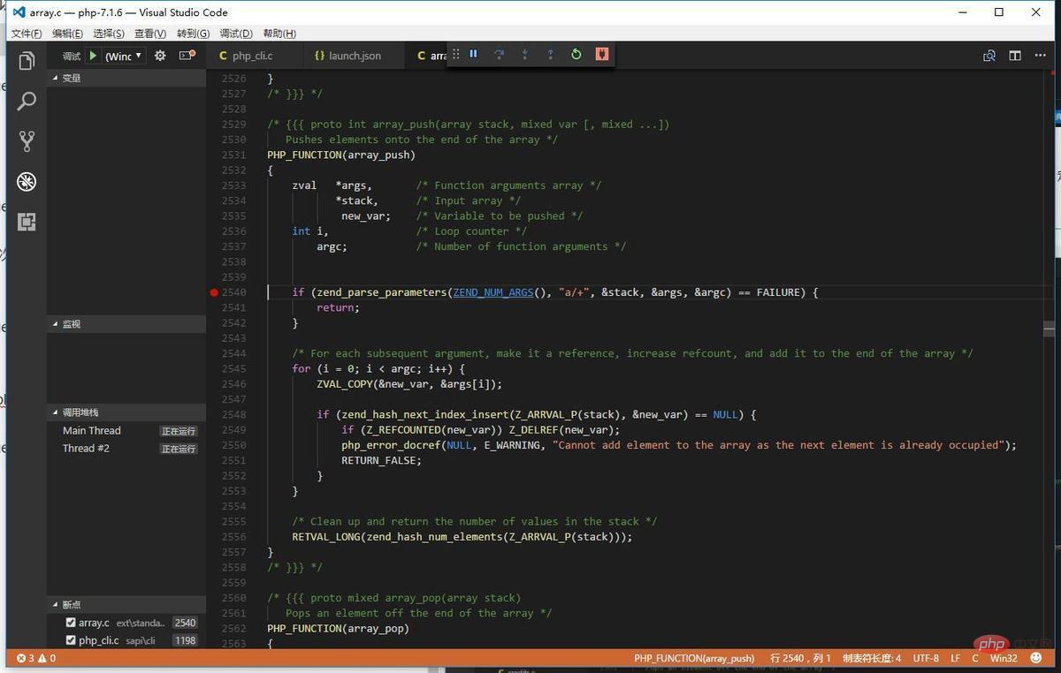Image resolution: width=1061 pixels, height=673 pixels.
Task: Click the 2540 line badge in breakpoints
Action: (x=185, y=623)
